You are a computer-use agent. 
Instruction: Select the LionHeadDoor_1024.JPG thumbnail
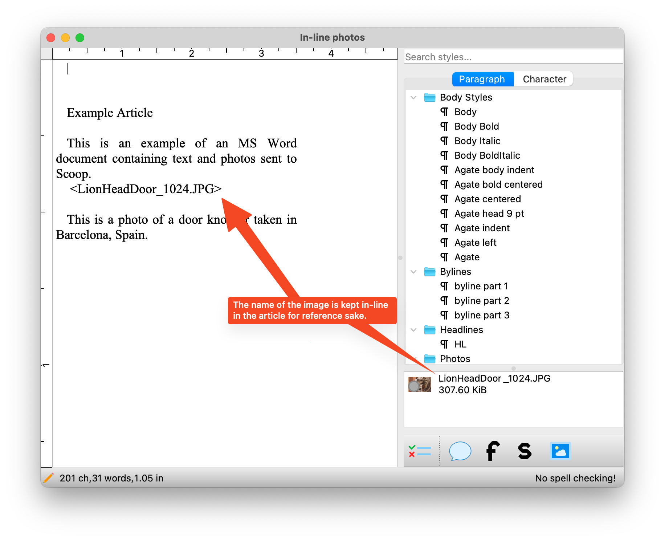(x=420, y=385)
